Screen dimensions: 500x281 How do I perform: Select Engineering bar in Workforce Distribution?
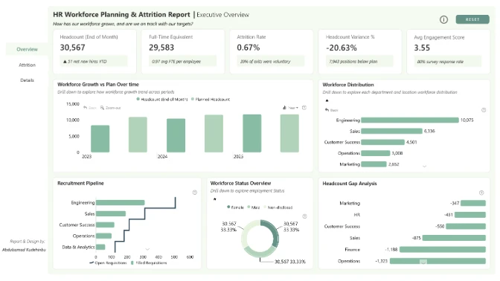tap(410, 120)
